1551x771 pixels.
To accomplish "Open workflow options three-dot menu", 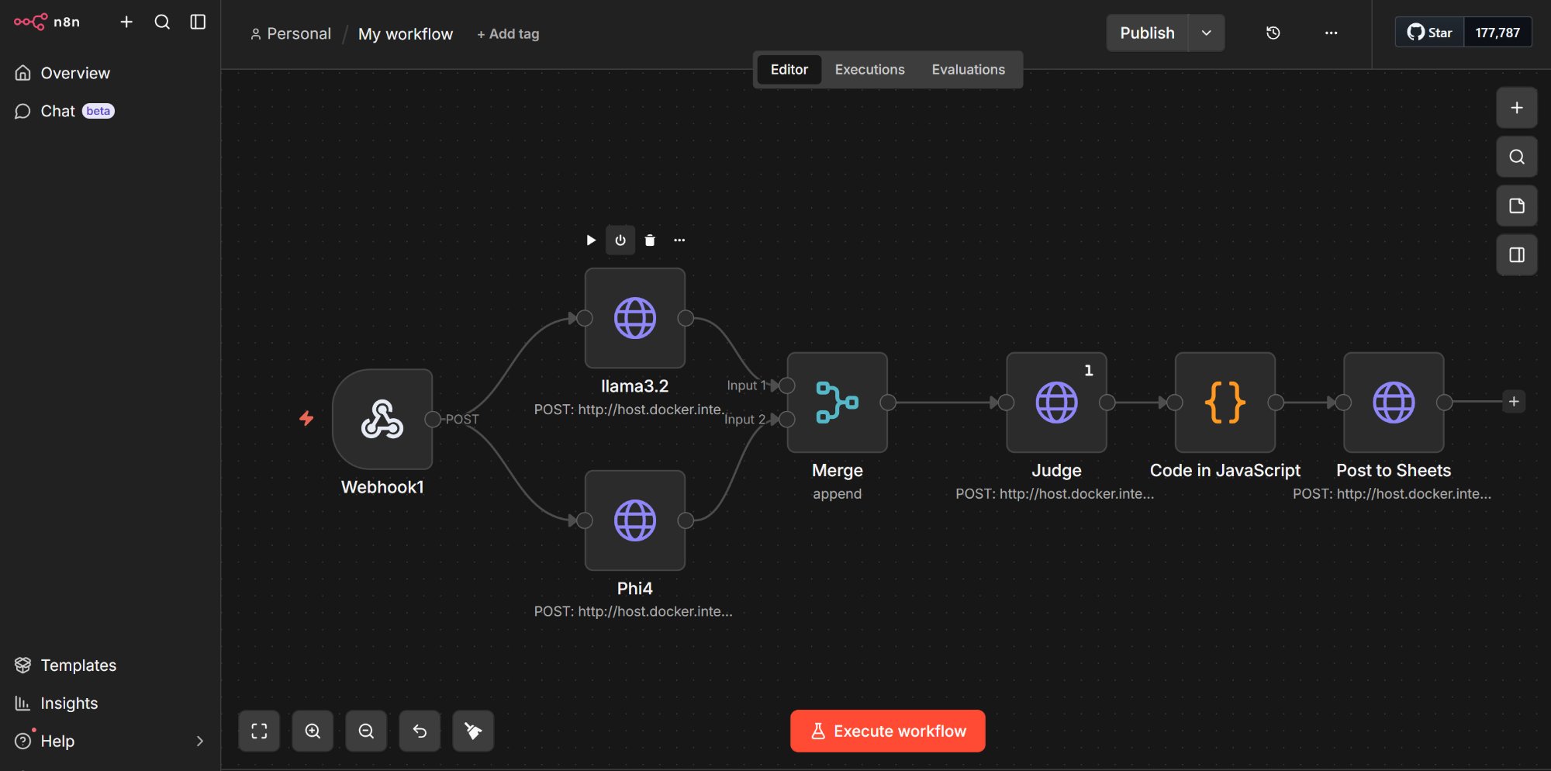I will [x=1331, y=33].
